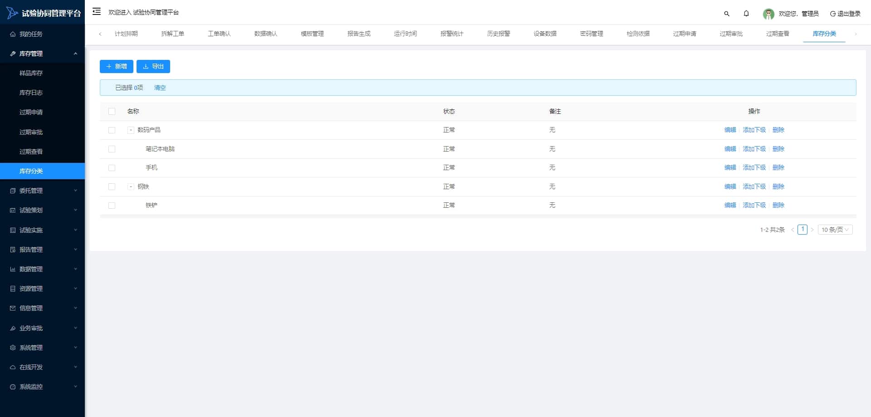
Task: Click the 试验策划 sidebar icon
Action: click(x=13, y=210)
